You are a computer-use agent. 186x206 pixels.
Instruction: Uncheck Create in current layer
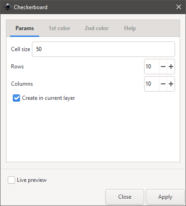[x=16, y=98]
